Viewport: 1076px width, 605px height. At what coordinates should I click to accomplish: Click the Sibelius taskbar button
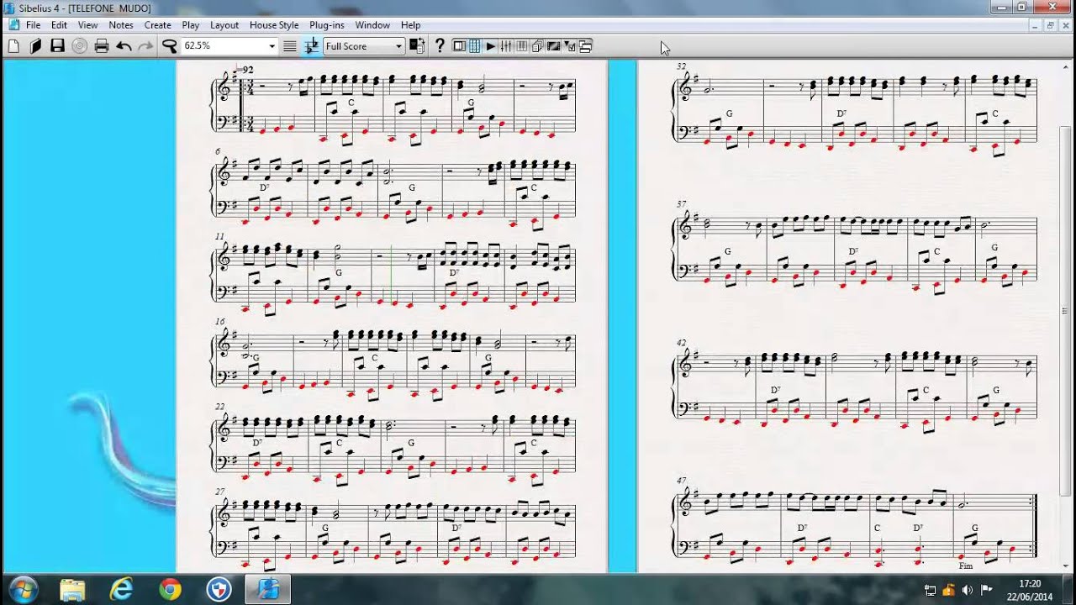(x=267, y=590)
